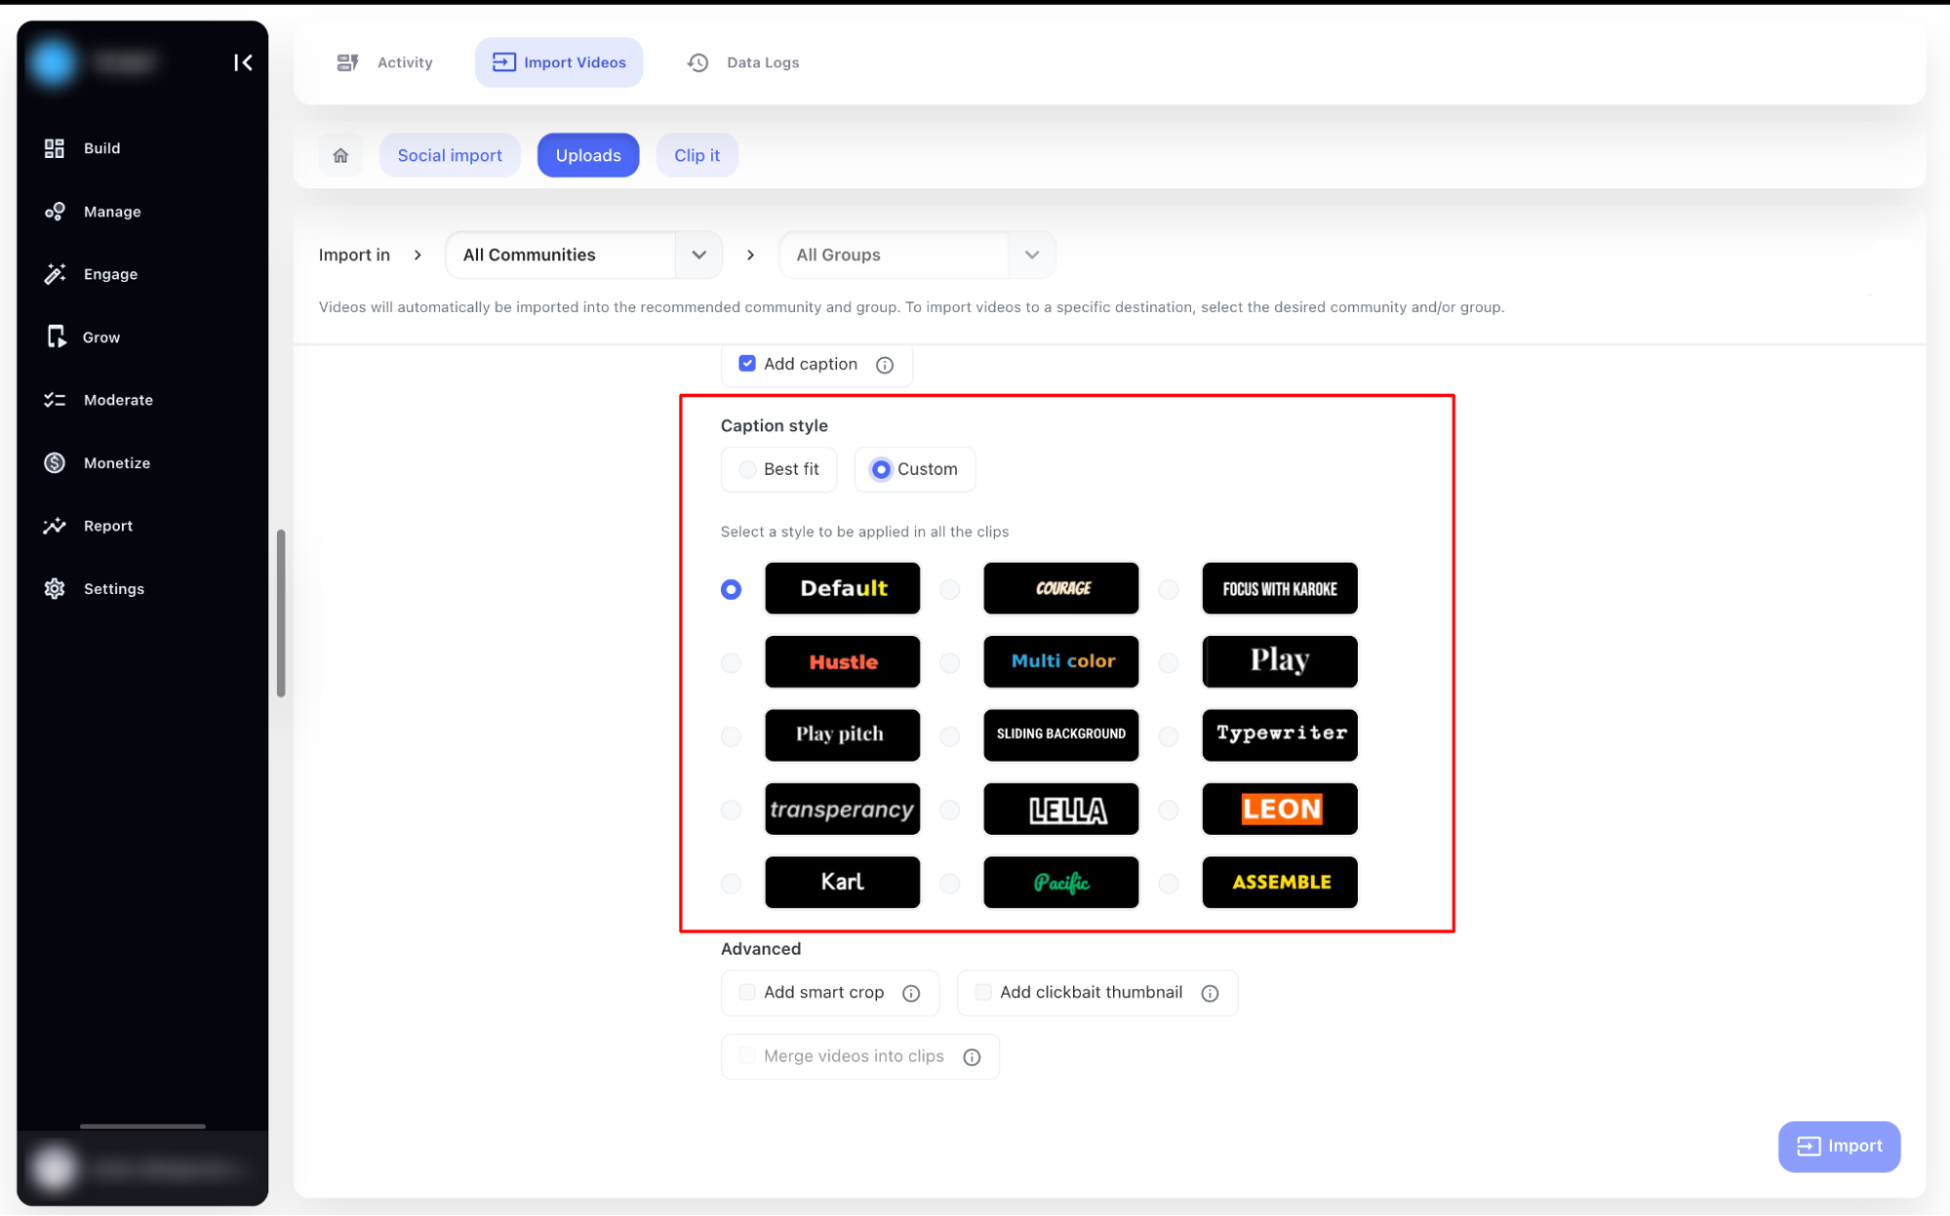Click the Settings gear icon in the sidebar
Screen dimensions: 1950x1216
coord(55,589)
